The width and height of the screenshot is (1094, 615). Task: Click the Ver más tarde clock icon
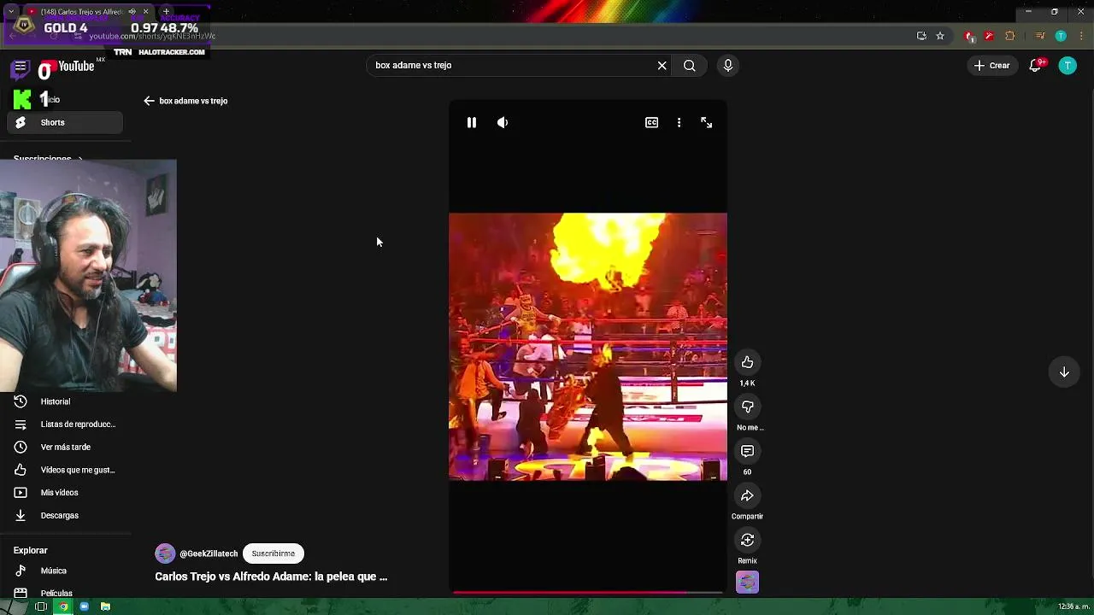21,448
